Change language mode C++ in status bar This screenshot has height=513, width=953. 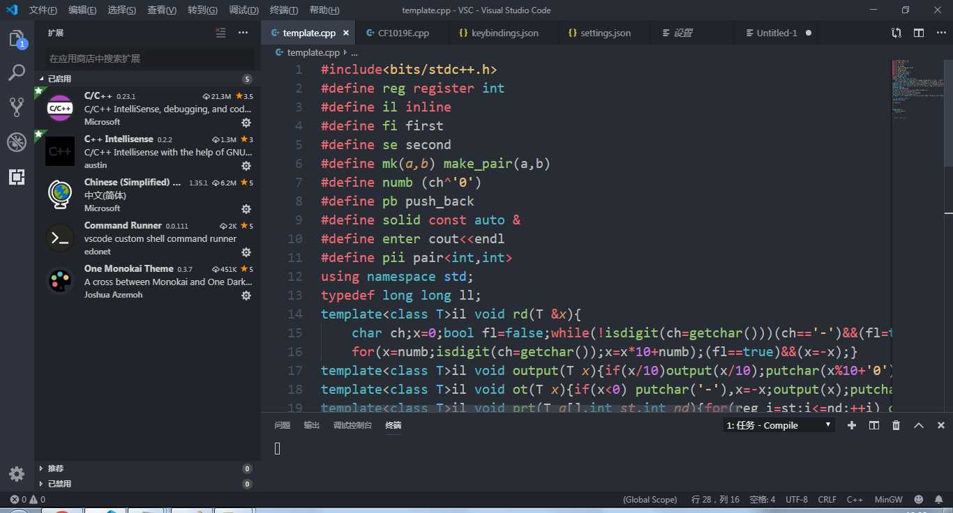855,499
